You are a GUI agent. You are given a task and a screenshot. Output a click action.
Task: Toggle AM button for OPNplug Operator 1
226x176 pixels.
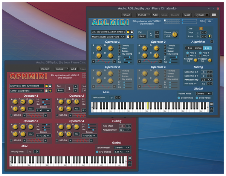coord(31,108)
